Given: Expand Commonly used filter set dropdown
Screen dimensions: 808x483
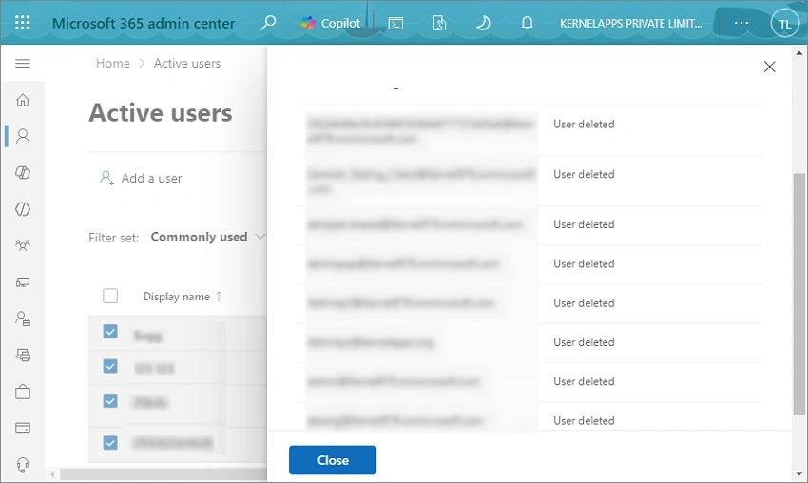Looking at the screenshot, I should (207, 237).
